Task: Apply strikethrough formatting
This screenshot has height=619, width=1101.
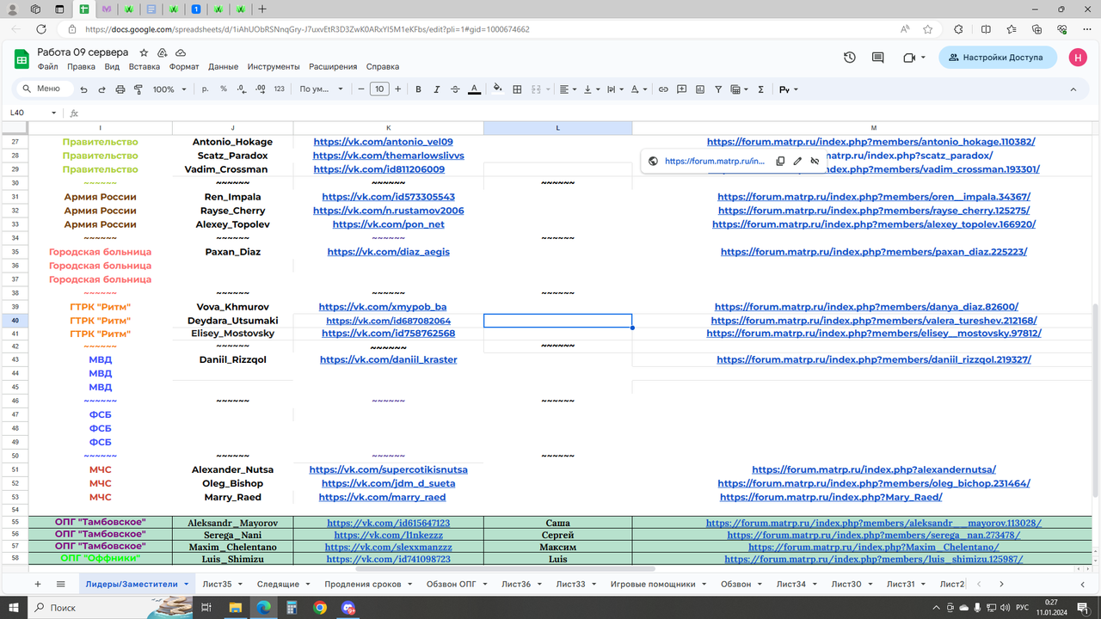Action: (x=455, y=89)
